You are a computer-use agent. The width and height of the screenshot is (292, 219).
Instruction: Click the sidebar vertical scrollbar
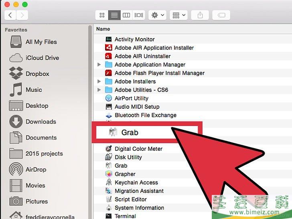click(x=90, y=122)
